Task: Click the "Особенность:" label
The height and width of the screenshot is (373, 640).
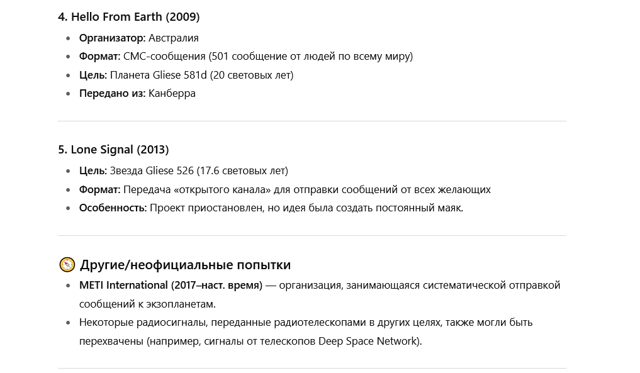Action: pyautogui.click(x=113, y=208)
